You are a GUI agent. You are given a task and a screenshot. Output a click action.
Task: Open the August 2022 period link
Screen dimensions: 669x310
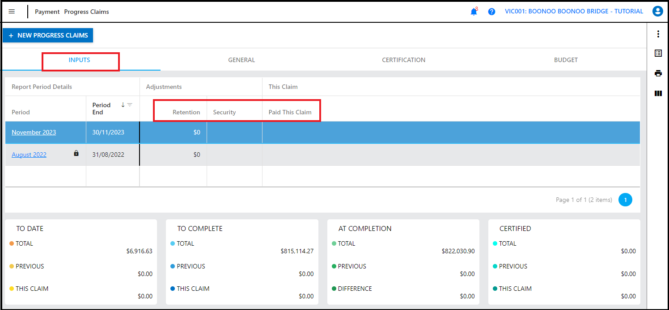(29, 155)
